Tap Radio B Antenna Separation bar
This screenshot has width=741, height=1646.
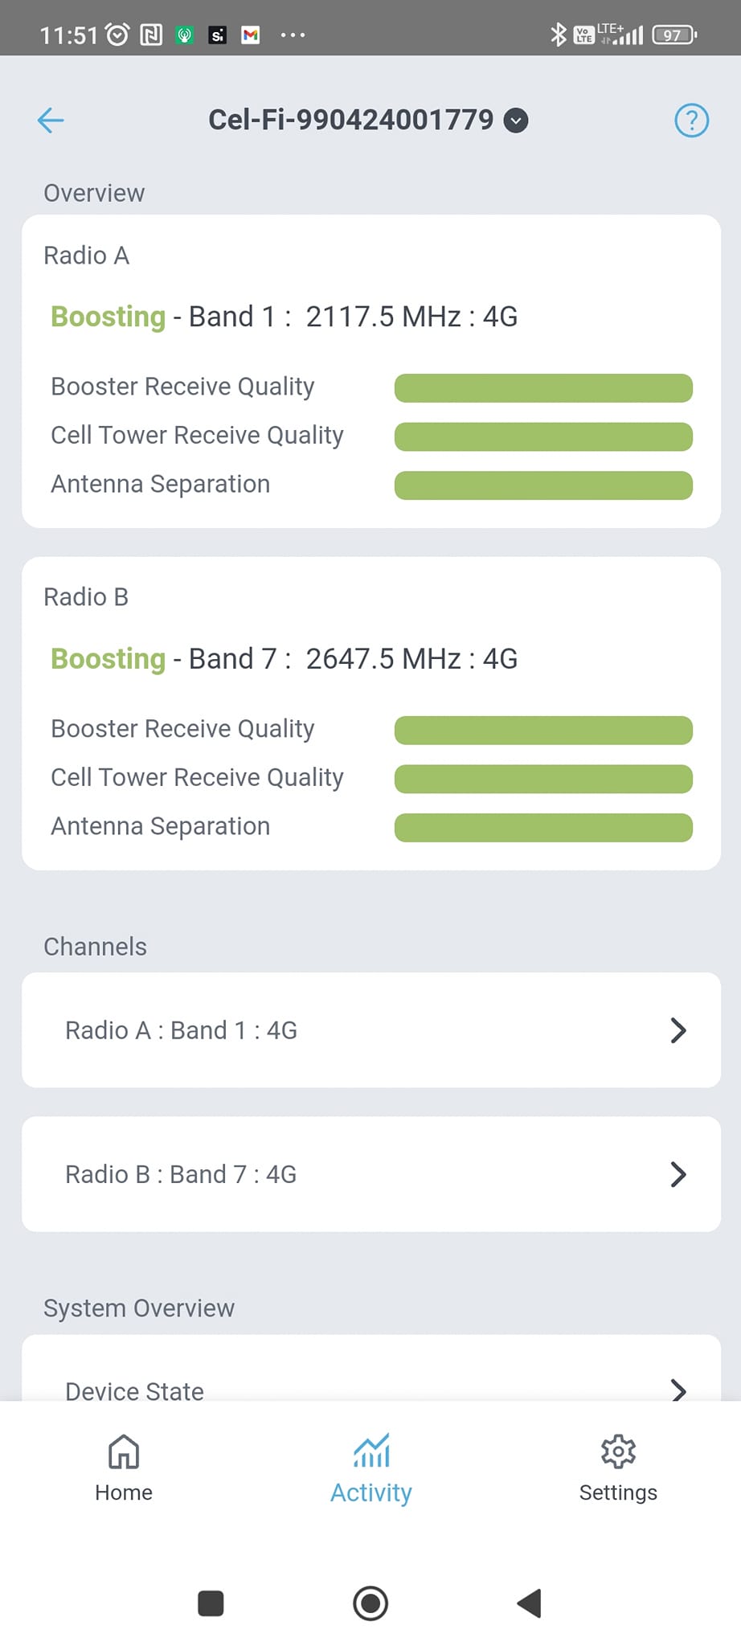pos(543,828)
